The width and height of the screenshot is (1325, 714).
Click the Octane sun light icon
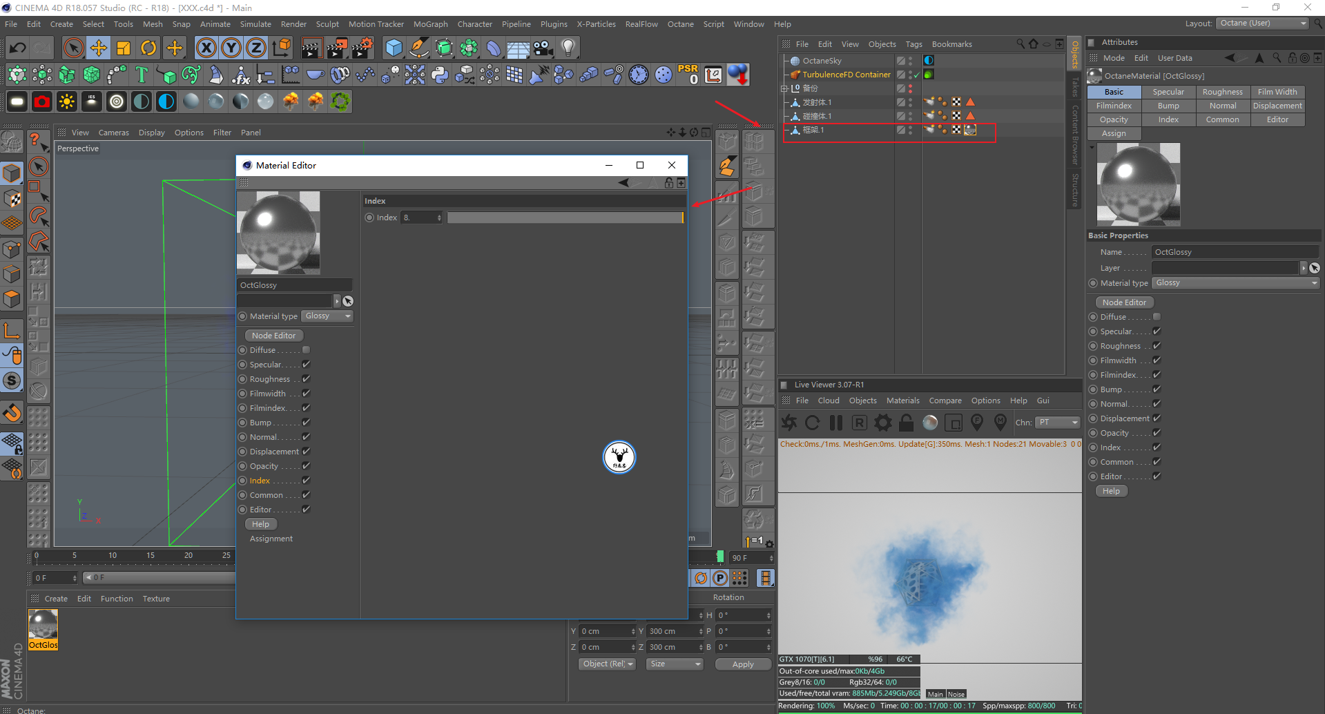pos(67,102)
